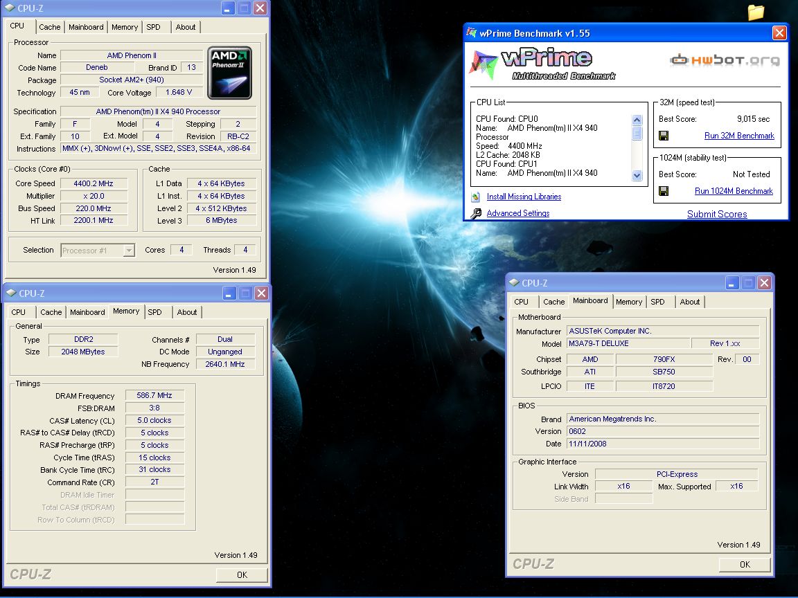Select Cache tab in Mainboard CPU-Z window
The height and width of the screenshot is (598, 798).
[553, 302]
